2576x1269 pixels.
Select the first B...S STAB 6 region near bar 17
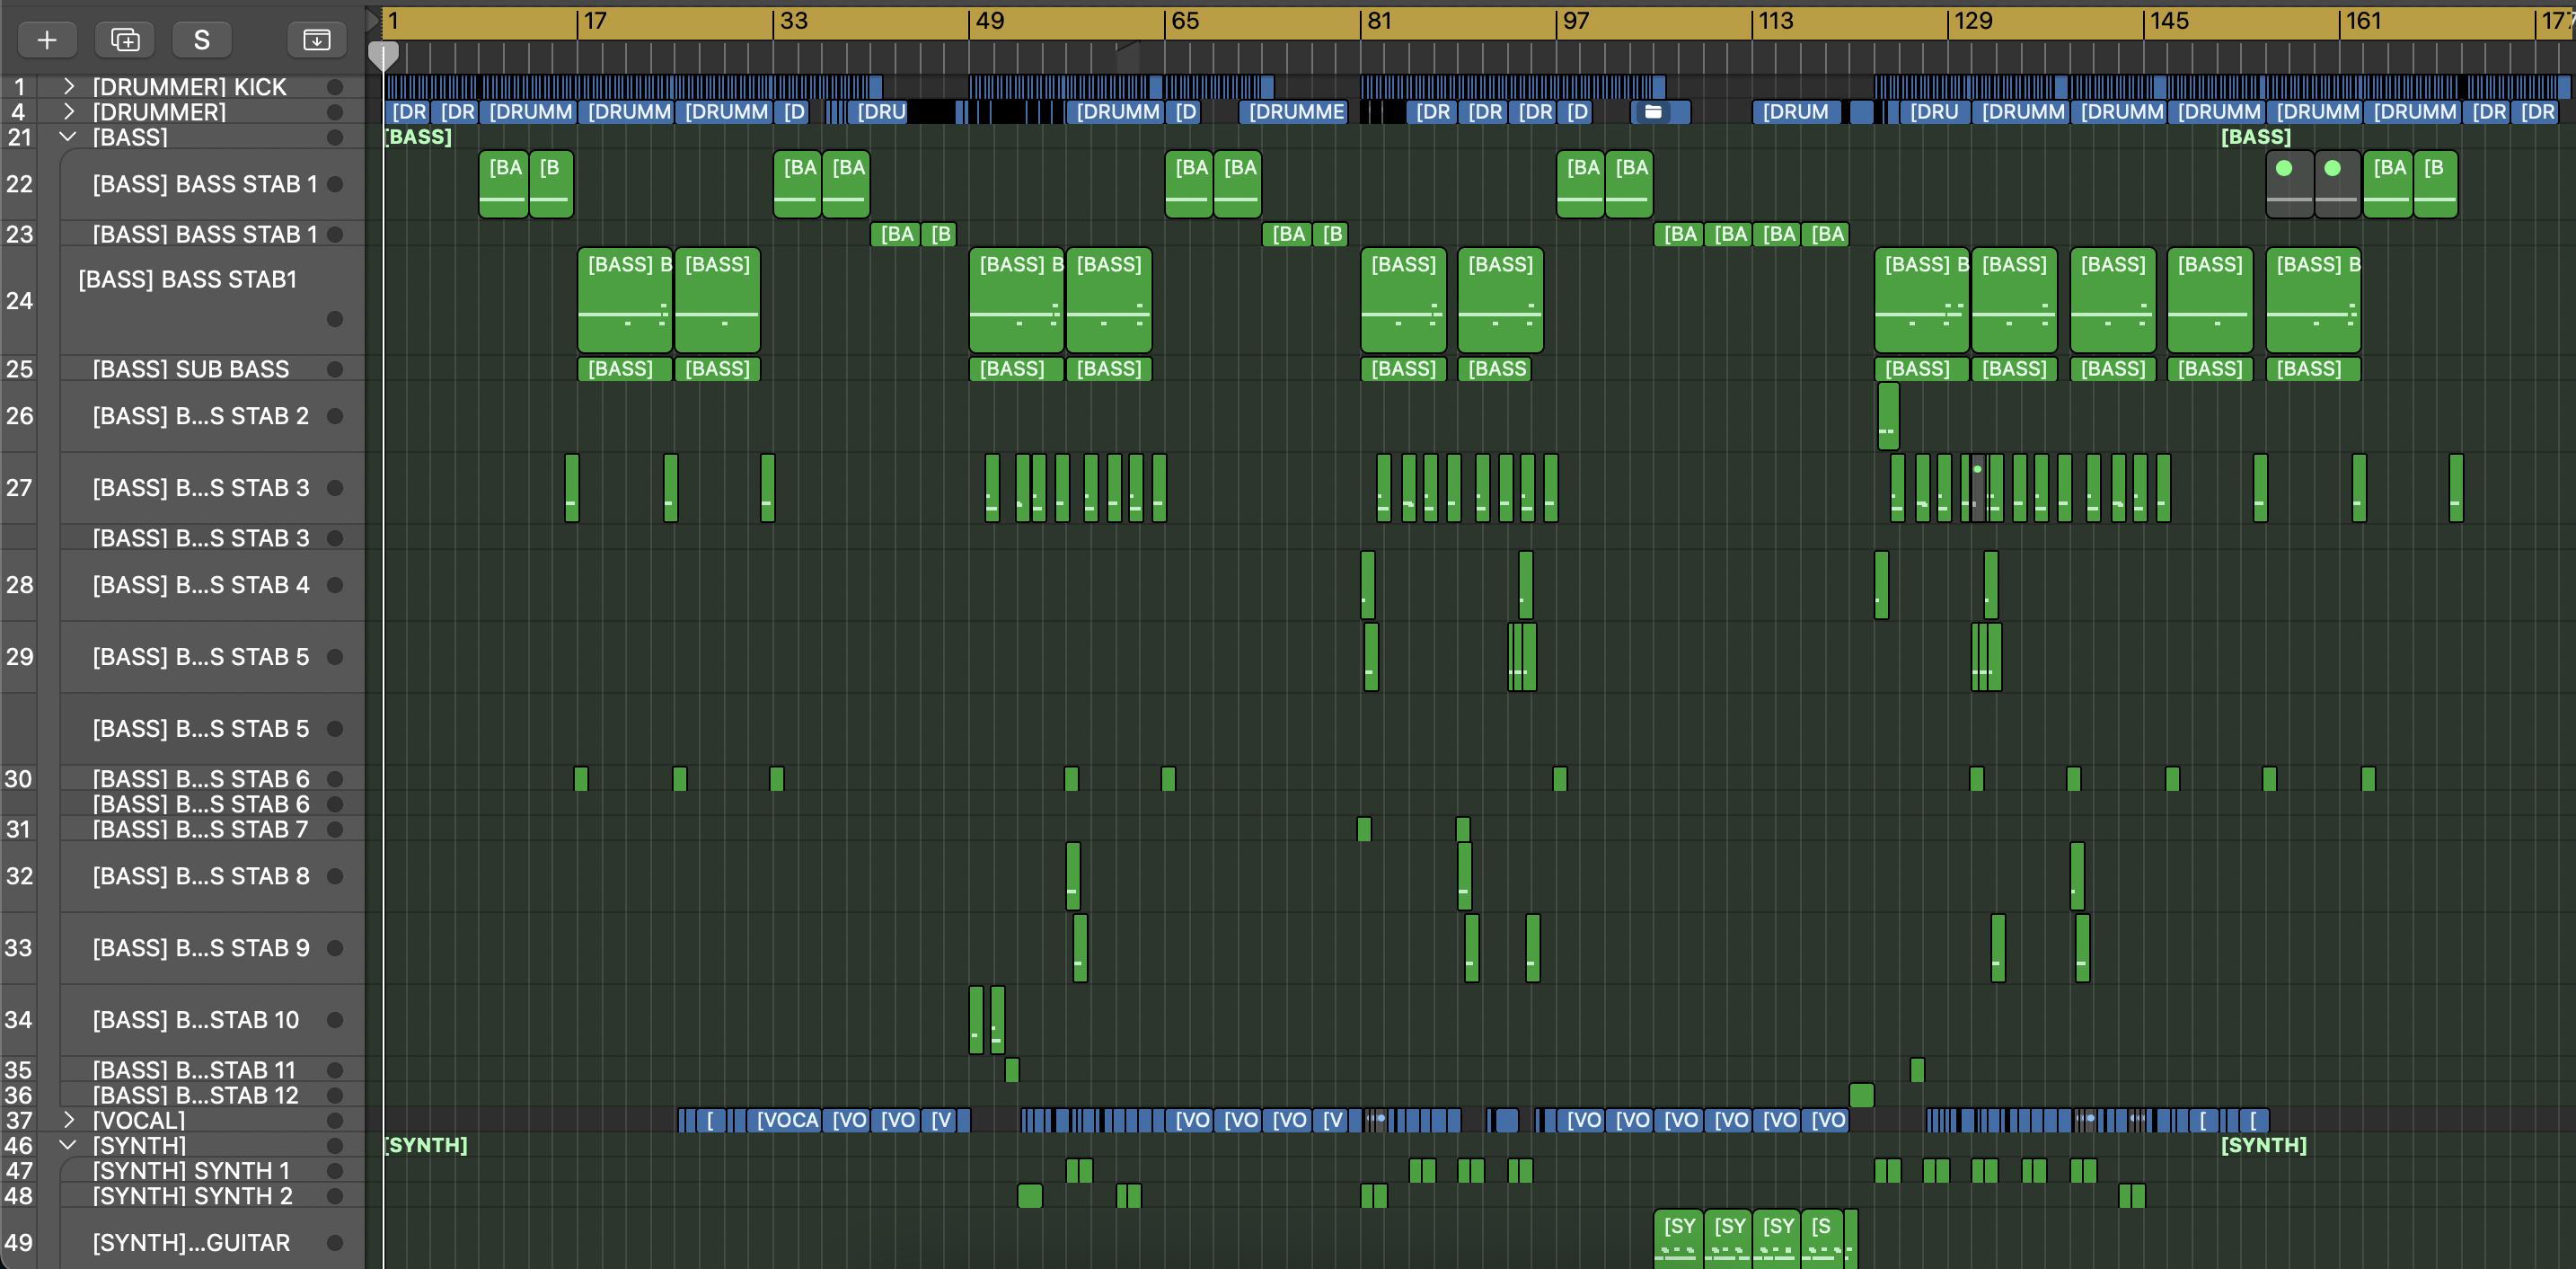tap(581, 778)
